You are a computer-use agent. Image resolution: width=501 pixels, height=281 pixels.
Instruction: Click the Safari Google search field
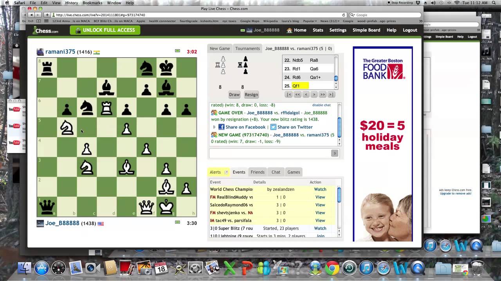[385, 15]
